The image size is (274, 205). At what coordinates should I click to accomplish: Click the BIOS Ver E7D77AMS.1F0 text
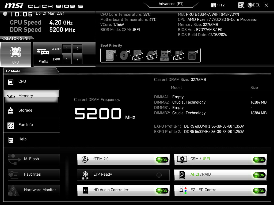pyautogui.click(x=200, y=30)
